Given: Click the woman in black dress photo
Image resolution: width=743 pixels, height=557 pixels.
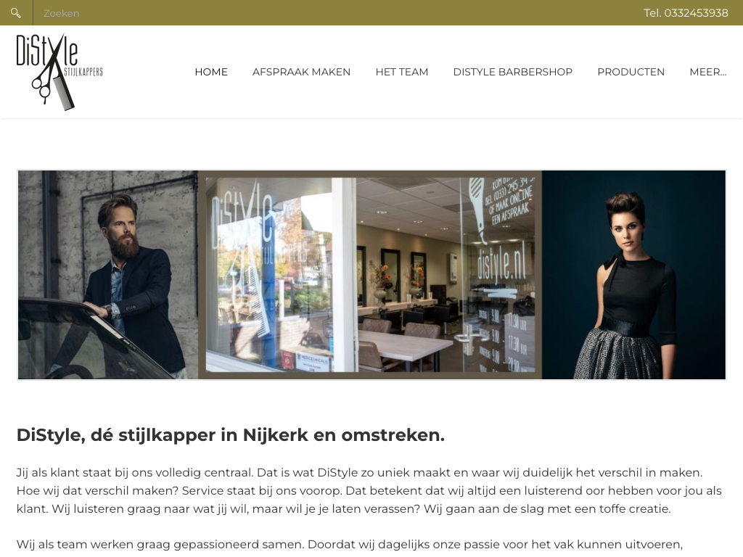Looking at the screenshot, I should click(634, 275).
